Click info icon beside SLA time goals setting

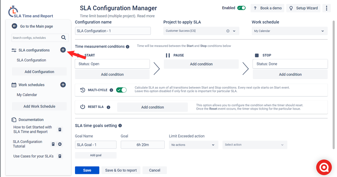click(120, 125)
